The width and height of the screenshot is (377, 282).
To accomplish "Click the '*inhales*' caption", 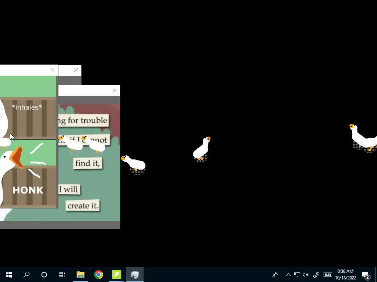I will tap(27, 107).
